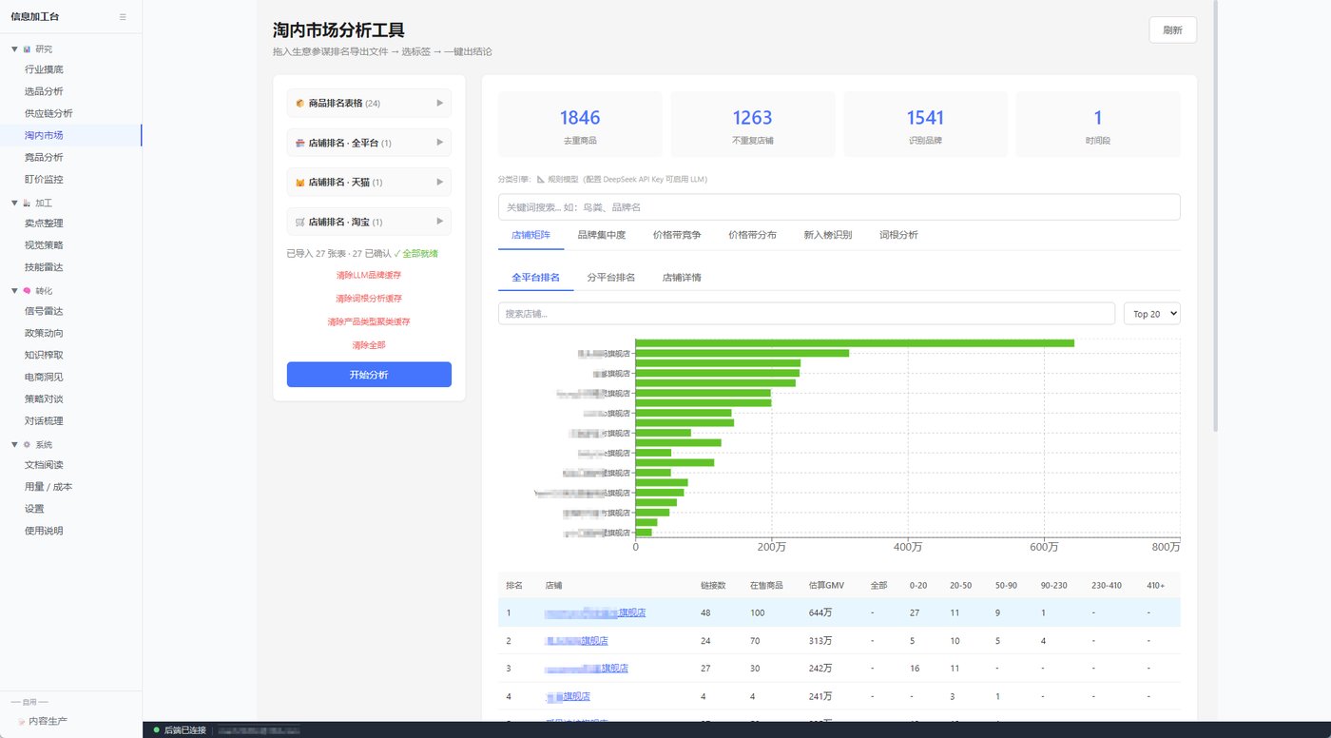Click the 刷新 button
The height and width of the screenshot is (738, 1331).
pyautogui.click(x=1172, y=29)
